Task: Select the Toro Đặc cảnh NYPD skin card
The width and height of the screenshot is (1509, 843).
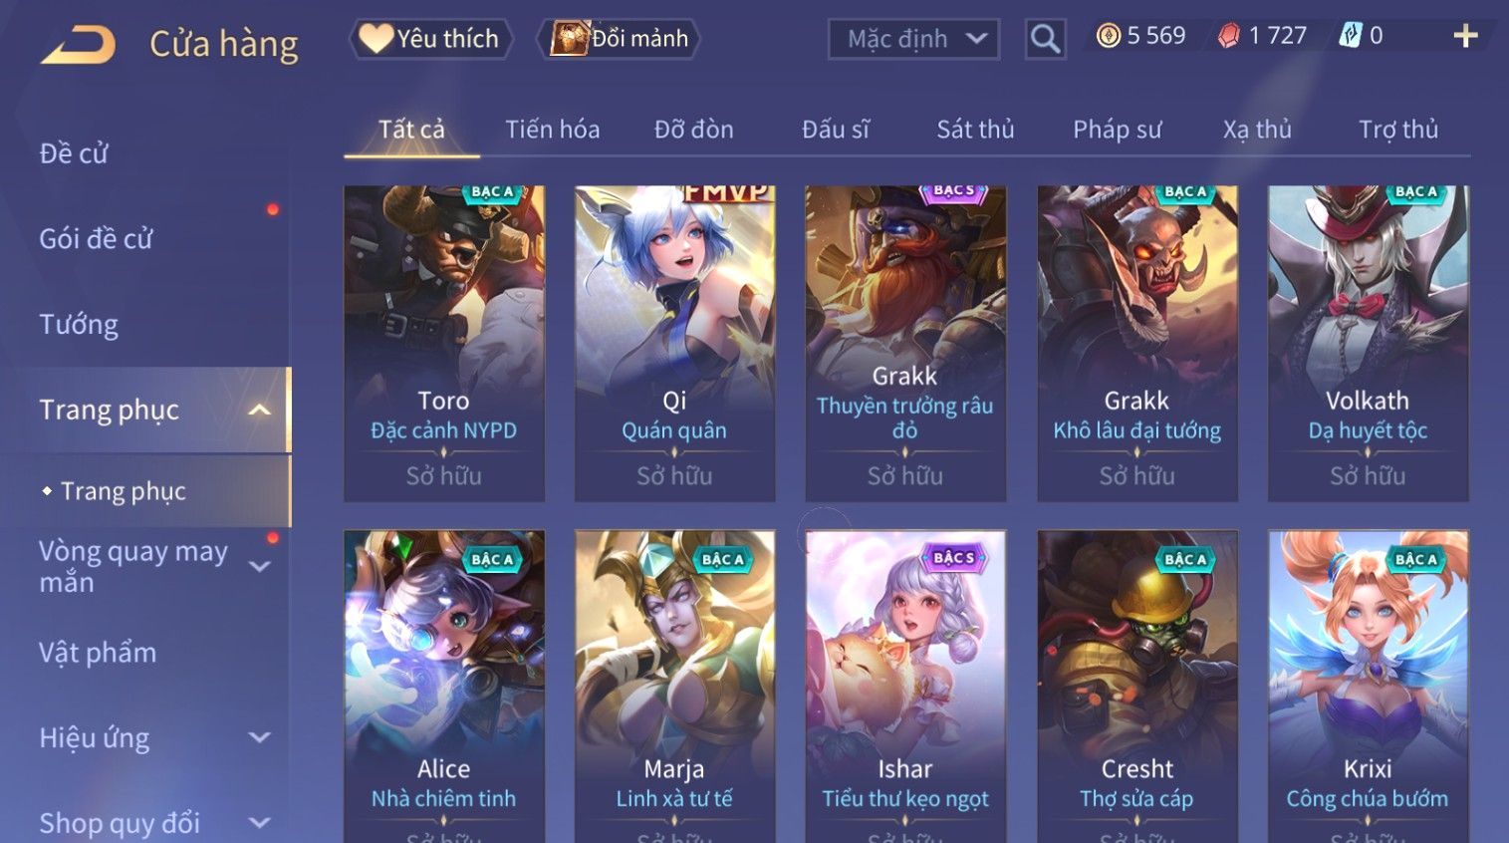Action: pyautogui.click(x=444, y=344)
